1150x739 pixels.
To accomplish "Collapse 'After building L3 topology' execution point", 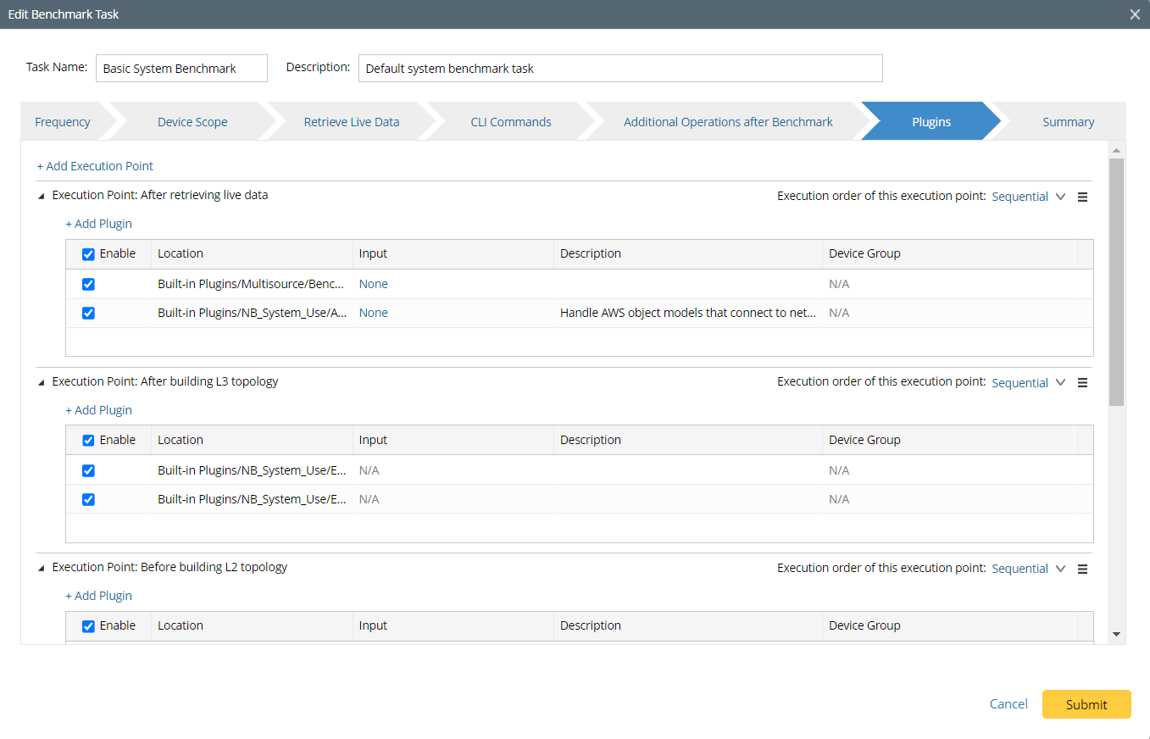I will 42,382.
